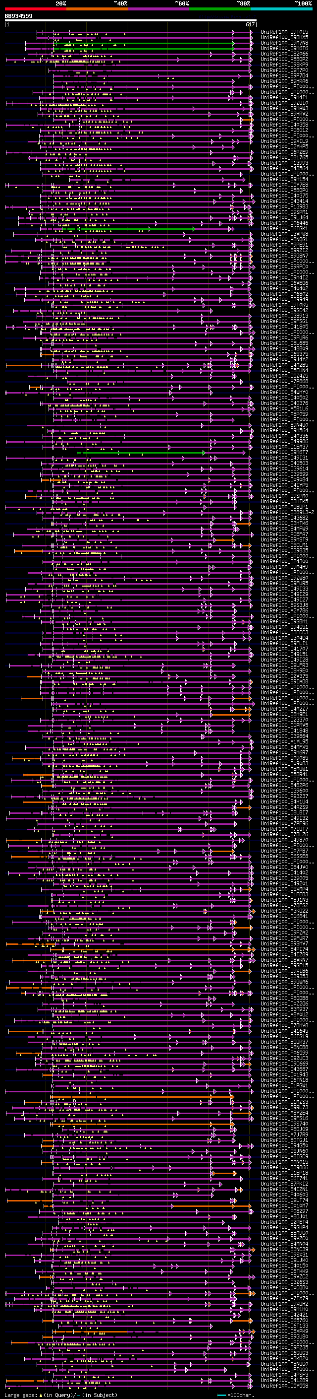Viewport: 317px width, 1399px height.
Task: Select hit label UniRef100_P13983
Action: [284, 207]
